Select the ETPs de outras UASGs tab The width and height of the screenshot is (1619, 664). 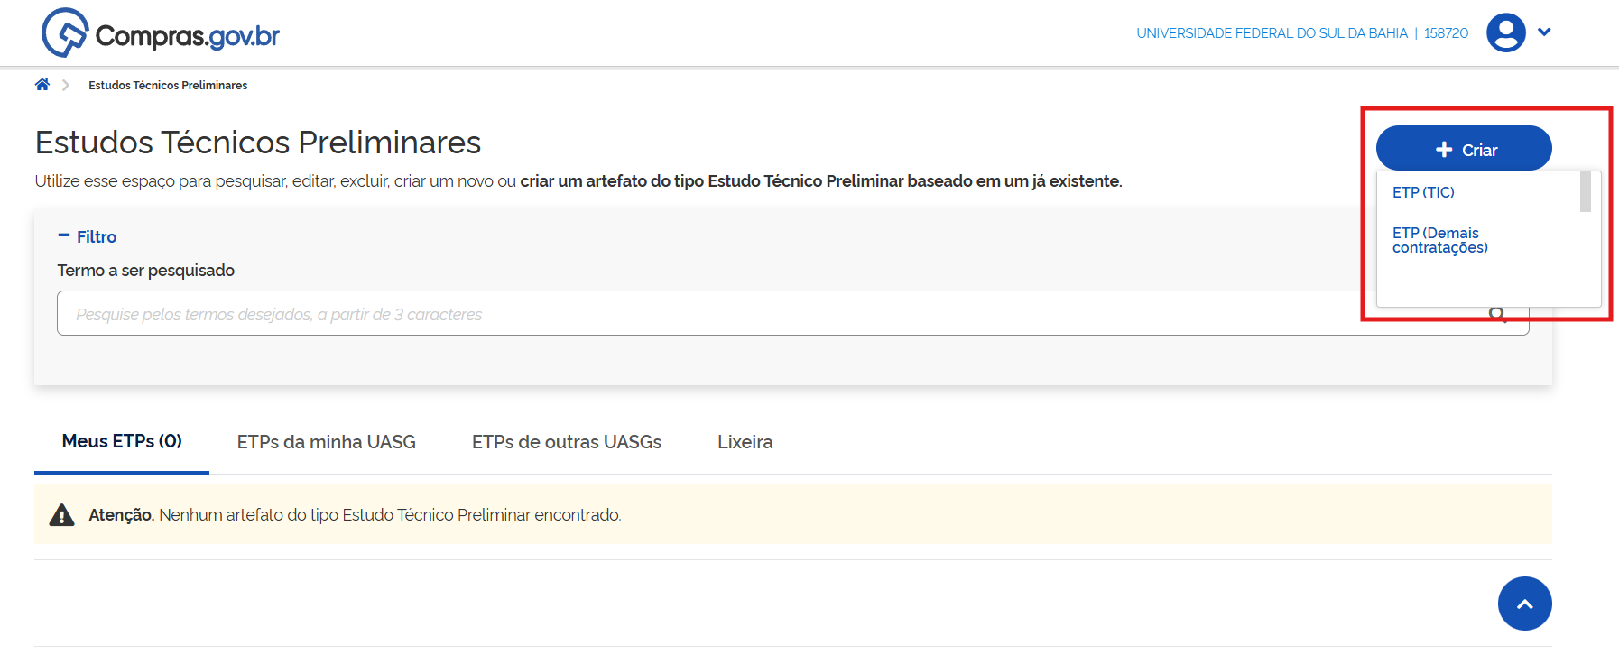tap(566, 442)
